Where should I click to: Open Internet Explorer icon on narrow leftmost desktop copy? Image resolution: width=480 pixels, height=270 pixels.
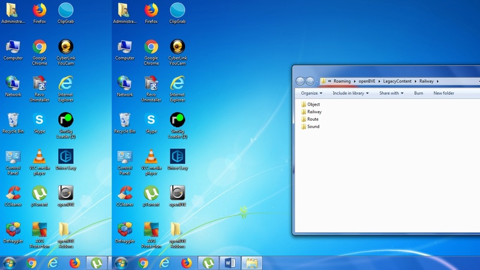[x=66, y=89]
